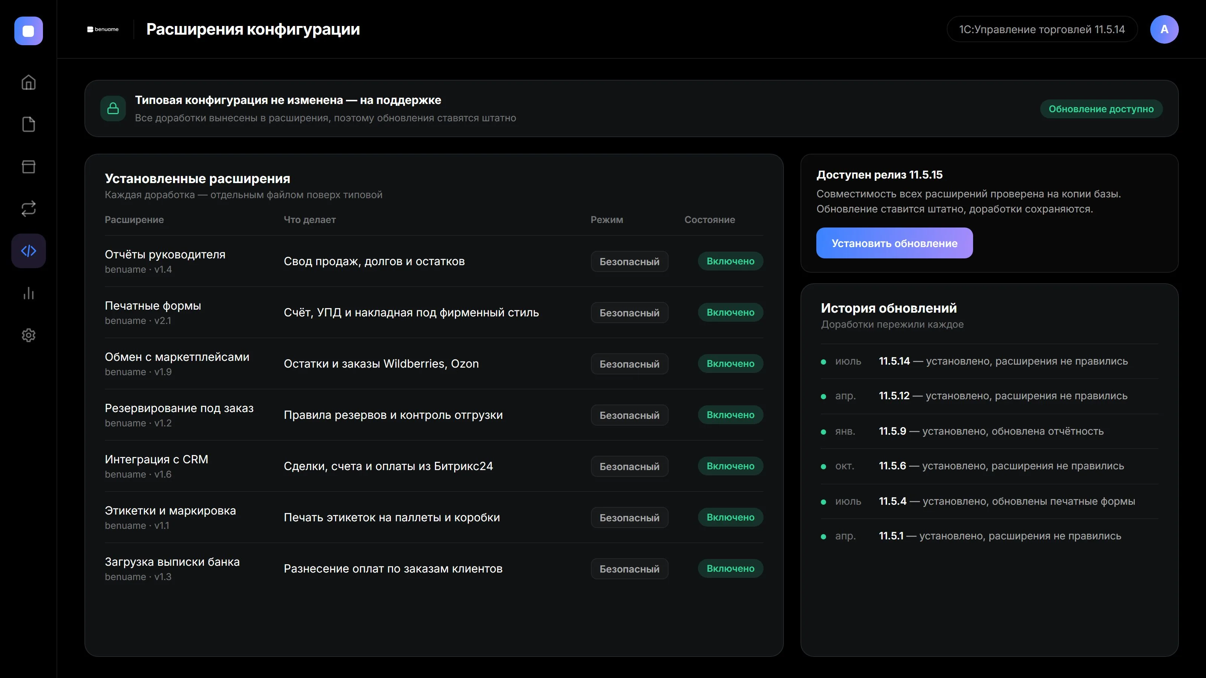This screenshot has height=678, width=1206.
Task: Open history entry 11.5.9 обновлена отчётность
Action: 989,431
